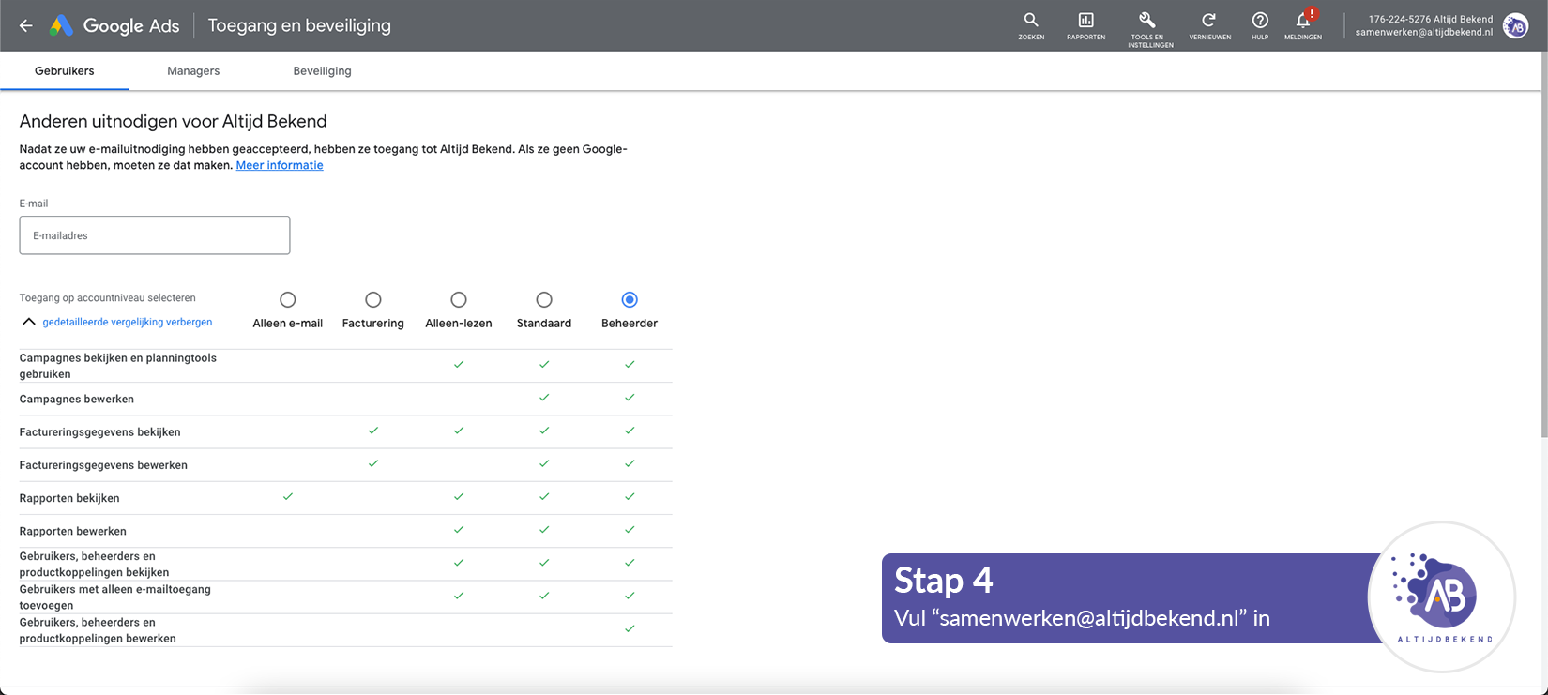This screenshot has height=695, width=1548.
Task: Switch to the Managers tab
Action: tap(193, 71)
